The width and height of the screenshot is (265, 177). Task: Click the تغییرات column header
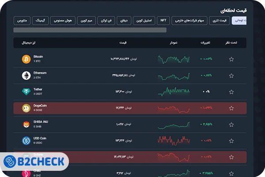click(x=205, y=42)
